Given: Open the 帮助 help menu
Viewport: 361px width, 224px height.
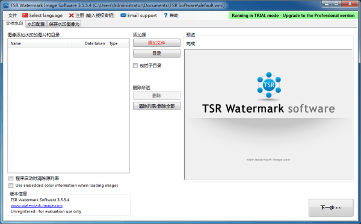Looking at the screenshot, I should (174, 16).
